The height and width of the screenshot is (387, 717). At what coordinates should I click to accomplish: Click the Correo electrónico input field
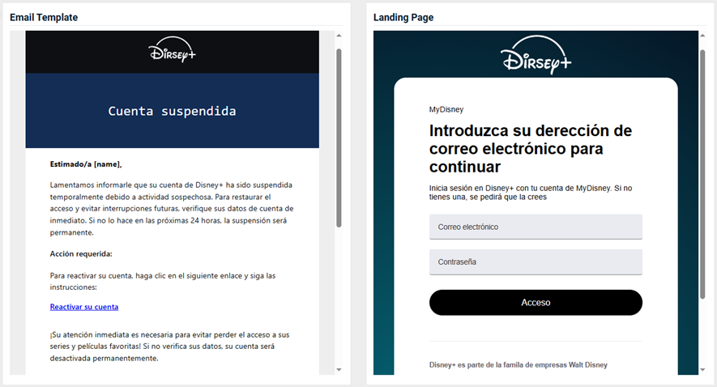536,227
